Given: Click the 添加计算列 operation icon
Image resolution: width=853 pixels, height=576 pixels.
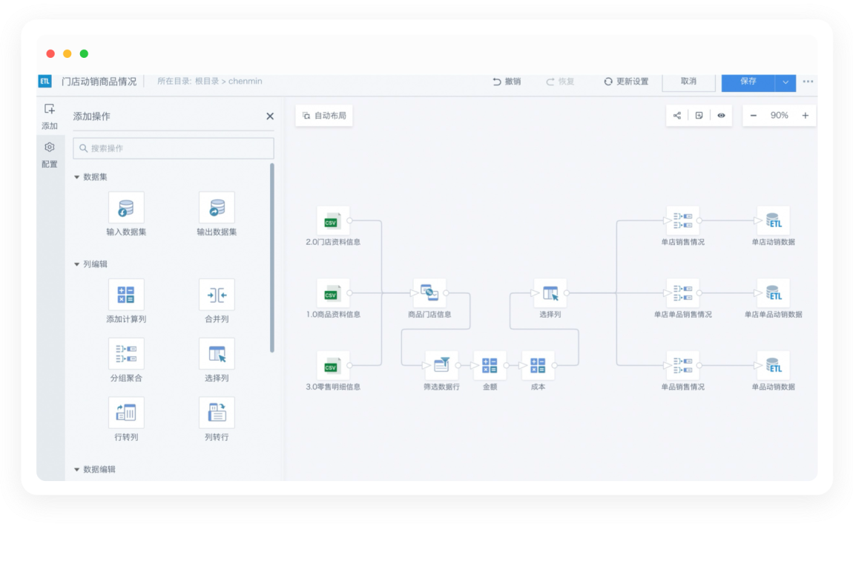Looking at the screenshot, I should pyautogui.click(x=126, y=295).
